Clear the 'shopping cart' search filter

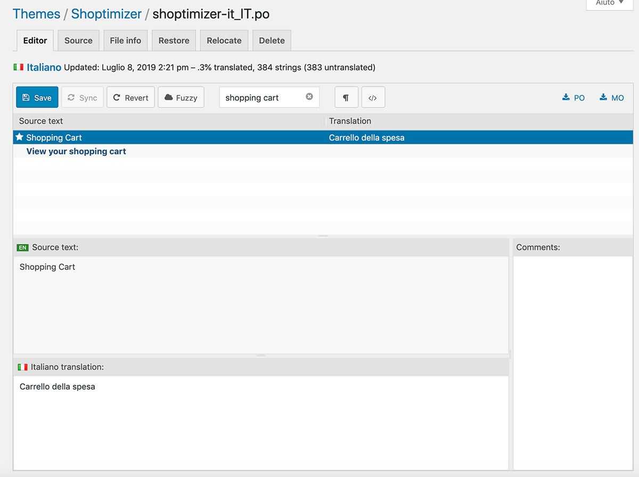(x=309, y=97)
